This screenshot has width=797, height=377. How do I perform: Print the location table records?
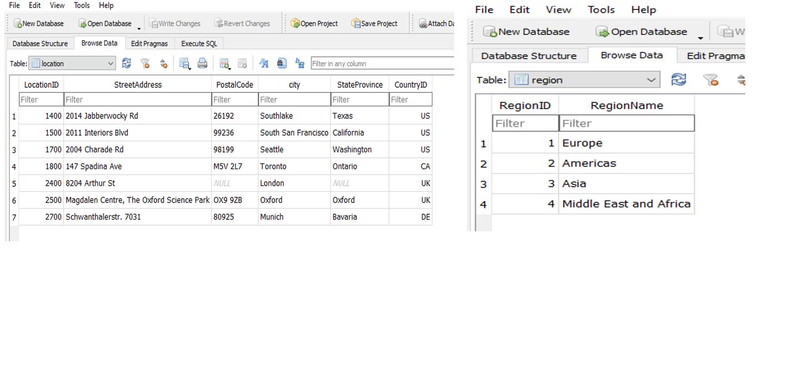click(x=202, y=63)
